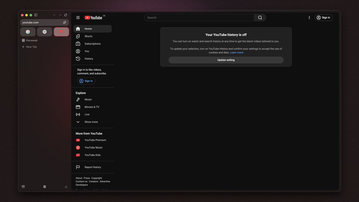Open the You section
The height and width of the screenshot is (202, 359).
pyautogui.click(x=92, y=51)
